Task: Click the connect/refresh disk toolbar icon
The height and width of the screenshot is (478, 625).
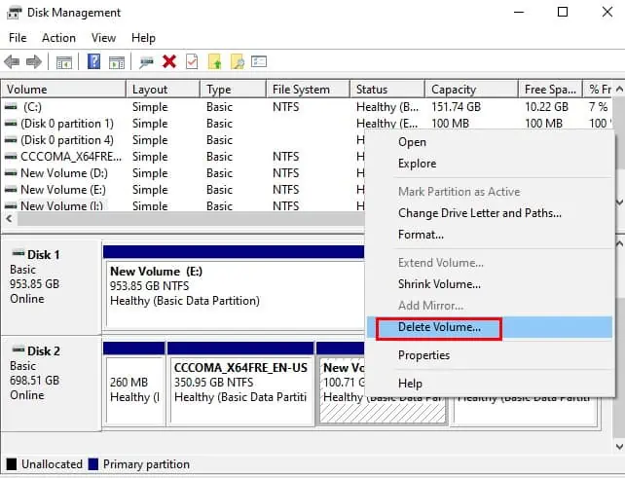Action: point(146,62)
